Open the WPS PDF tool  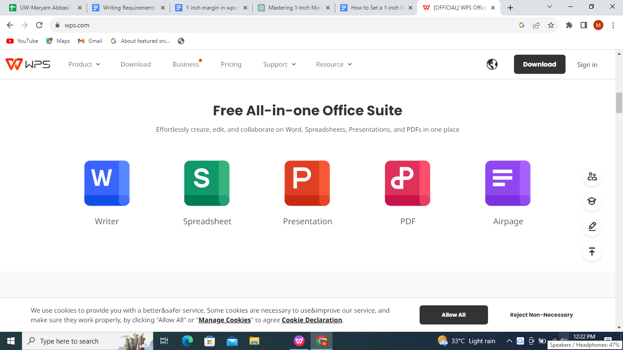[407, 183]
